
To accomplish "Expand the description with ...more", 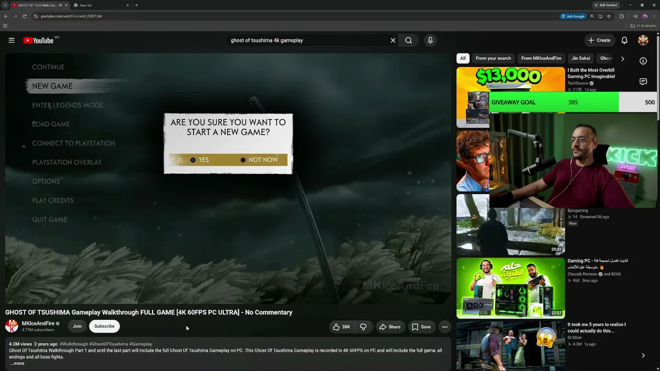I will click(17, 363).
